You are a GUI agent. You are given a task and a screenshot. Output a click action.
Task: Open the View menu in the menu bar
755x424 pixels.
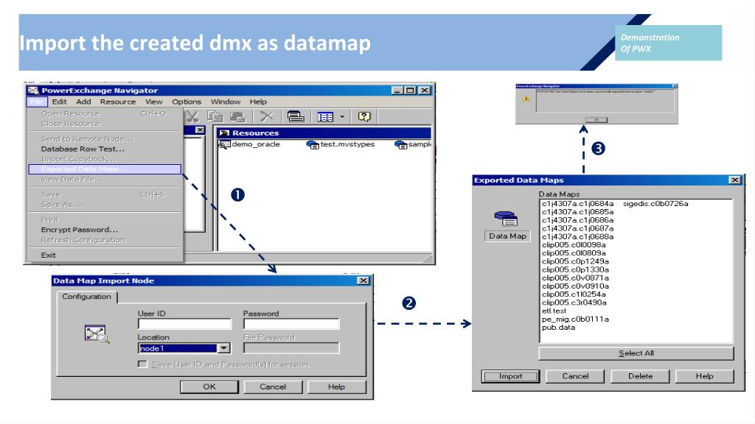tap(154, 102)
